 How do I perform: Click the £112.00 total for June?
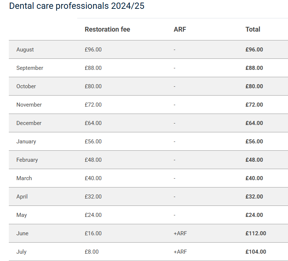click(x=256, y=233)
